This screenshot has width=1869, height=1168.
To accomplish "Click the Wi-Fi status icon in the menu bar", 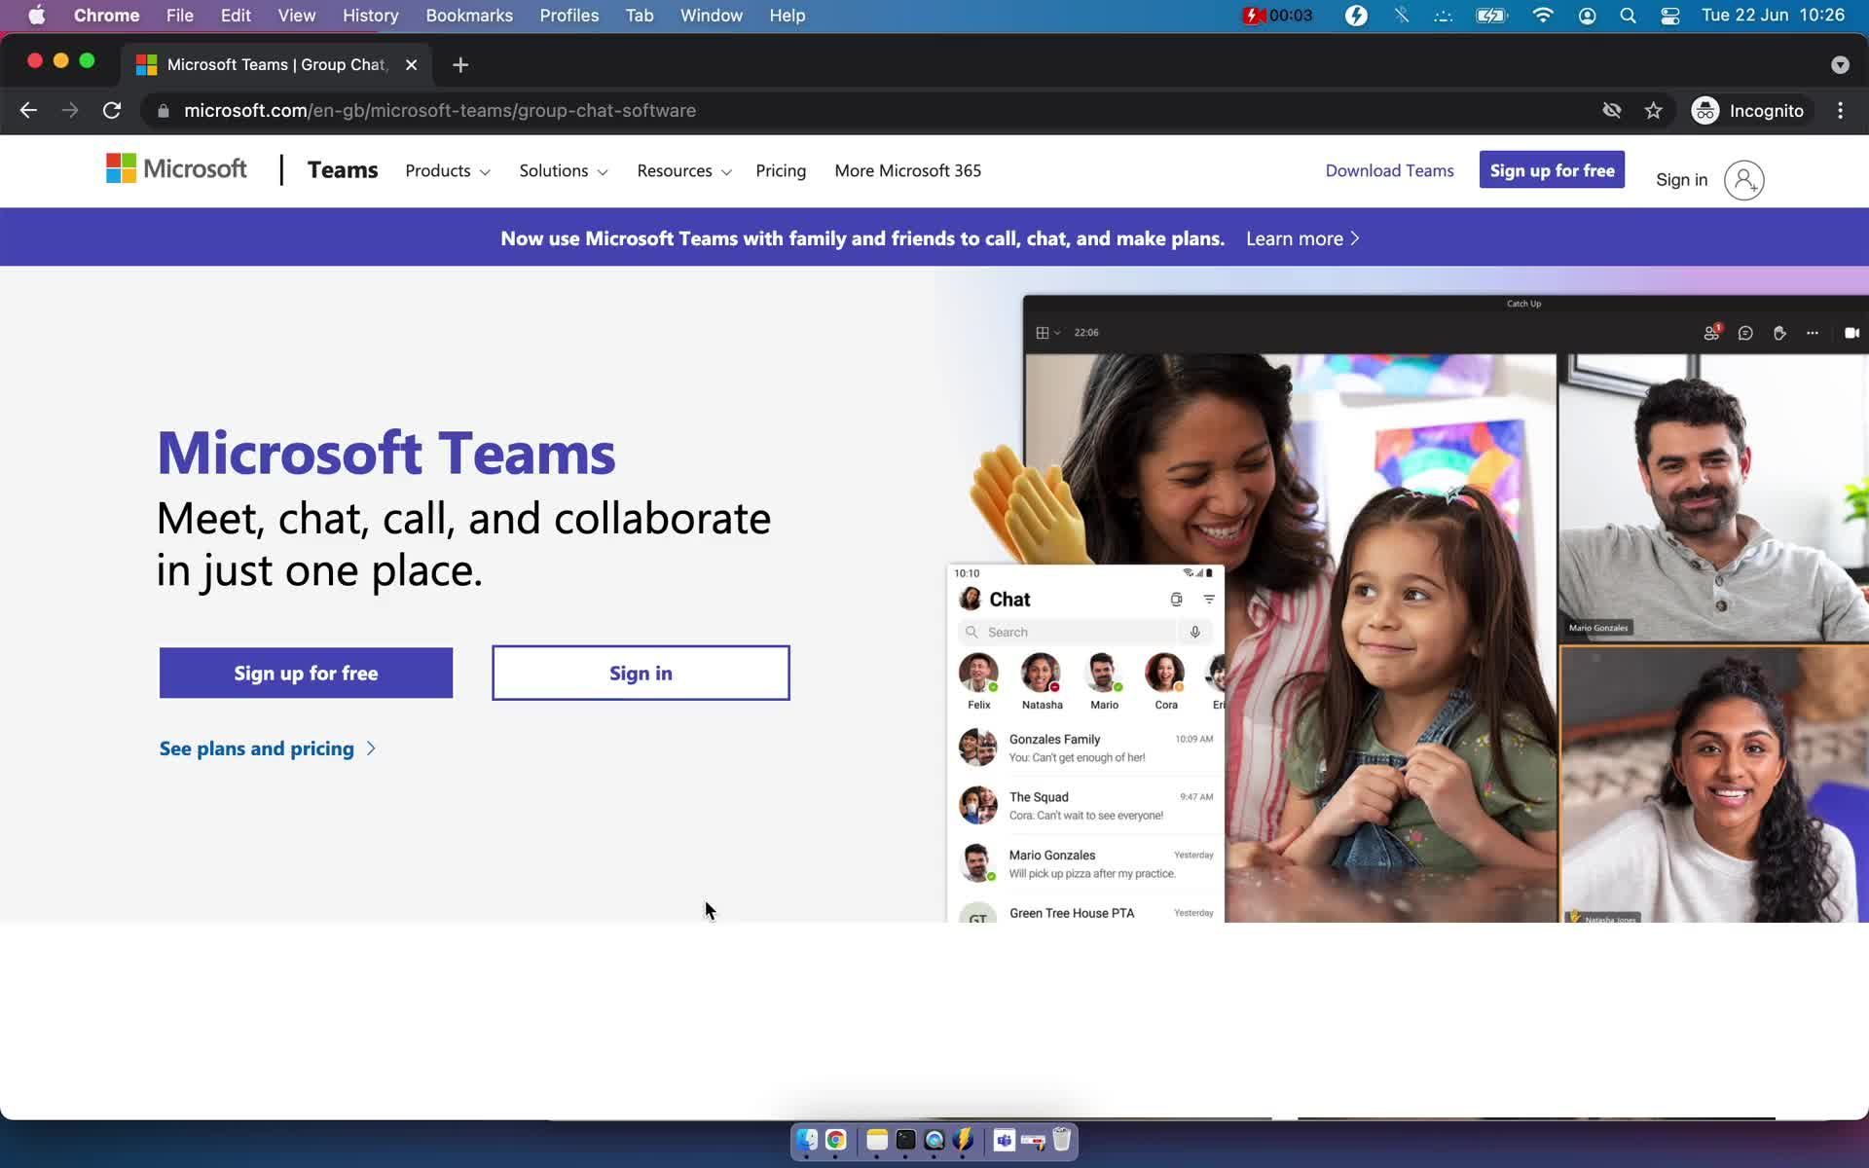I will click(x=1543, y=16).
